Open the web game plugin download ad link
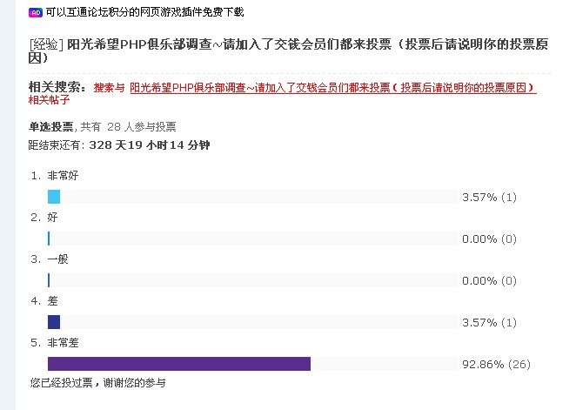The height and width of the screenshot is (410, 576). pos(144,12)
